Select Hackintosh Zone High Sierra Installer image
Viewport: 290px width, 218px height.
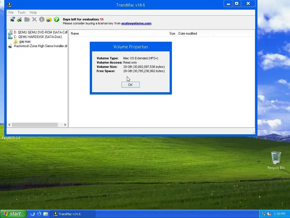point(40,46)
